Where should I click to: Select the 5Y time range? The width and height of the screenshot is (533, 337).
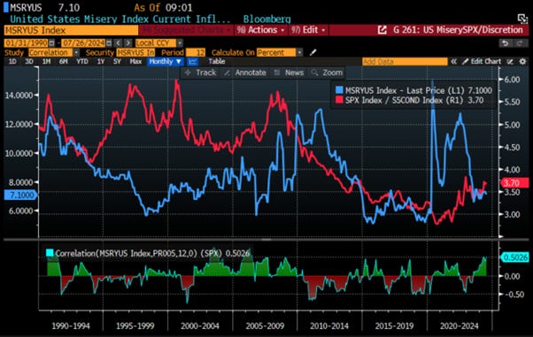[x=117, y=62]
